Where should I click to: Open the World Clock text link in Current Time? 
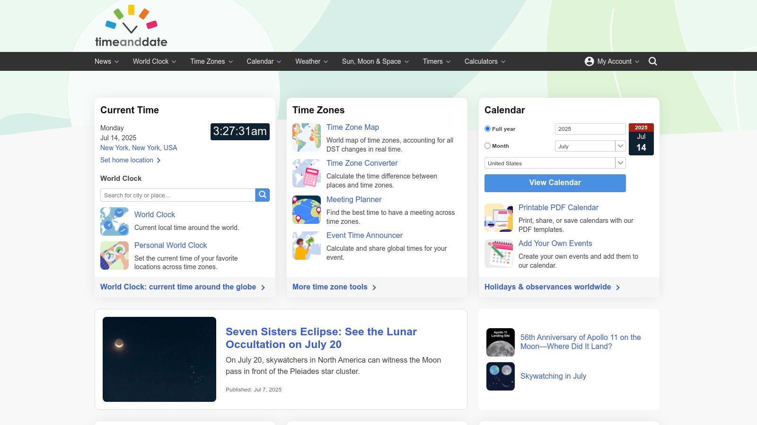(x=154, y=215)
